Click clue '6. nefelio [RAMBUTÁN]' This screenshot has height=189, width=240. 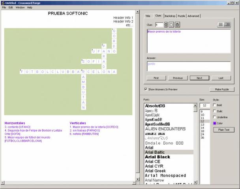click(x=84, y=134)
